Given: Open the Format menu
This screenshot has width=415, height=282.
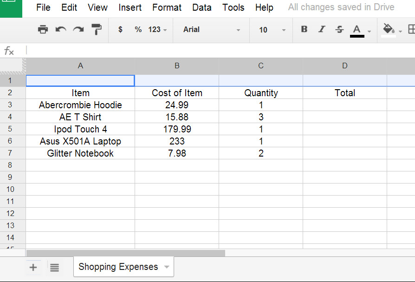Looking at the screenshot, I should tap(167, 7).
